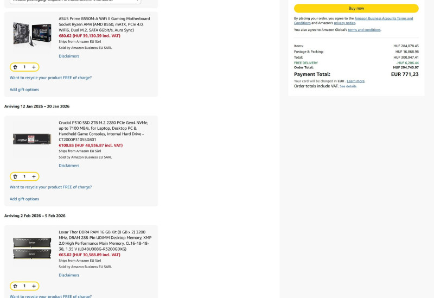Viewport: 434px width, 298px height.
Task: Increase Crucial SSD quantity with plus icon
Action: (34, 176)
